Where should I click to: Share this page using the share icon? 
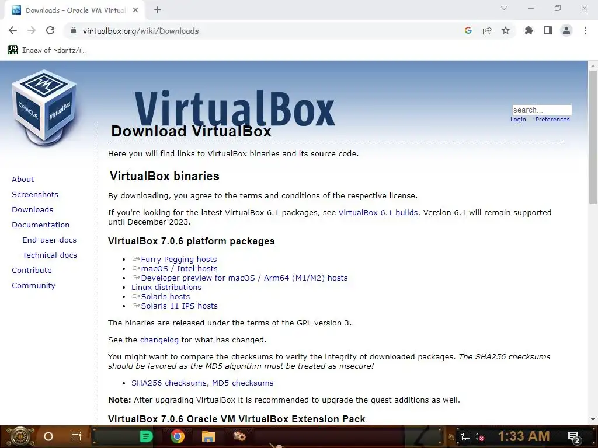tap(487, 31)
